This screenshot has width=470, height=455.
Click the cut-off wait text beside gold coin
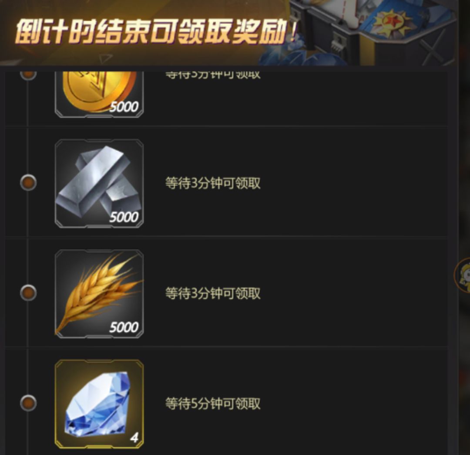coord(213,75)
